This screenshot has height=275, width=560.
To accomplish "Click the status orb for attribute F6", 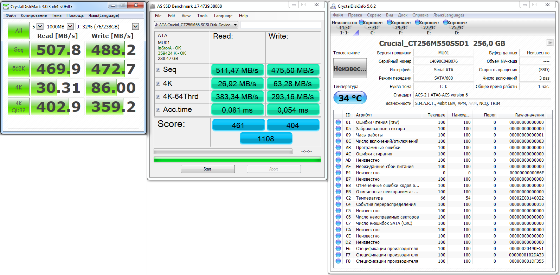I will pyautogui.click(x=338, y=248).
